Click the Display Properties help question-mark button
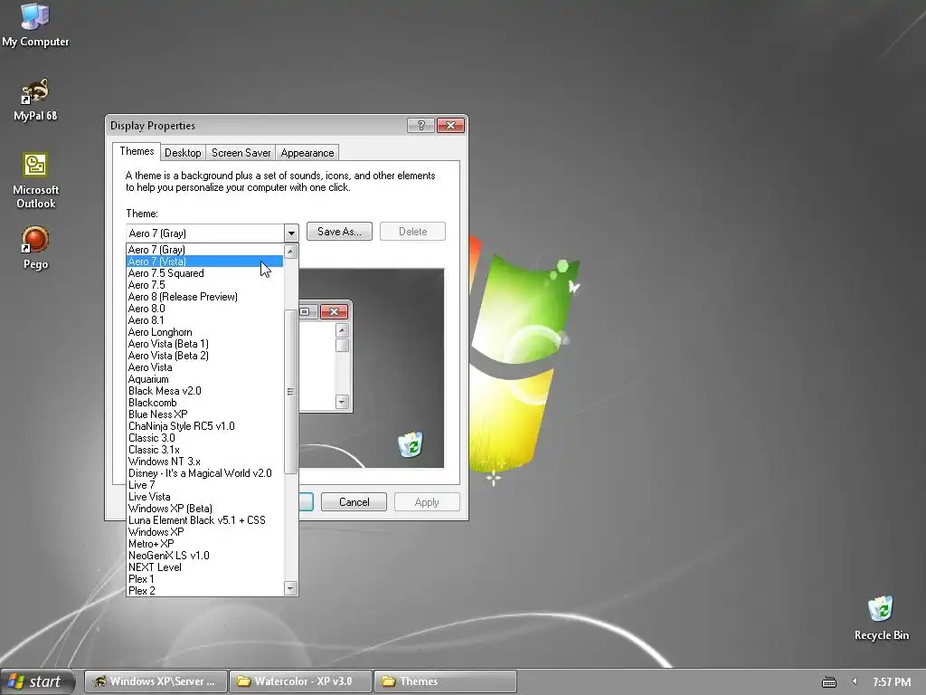This screenshot has height=695, width=926. [420, 125]
